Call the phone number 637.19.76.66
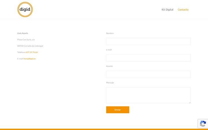 [x=31, y=52]
